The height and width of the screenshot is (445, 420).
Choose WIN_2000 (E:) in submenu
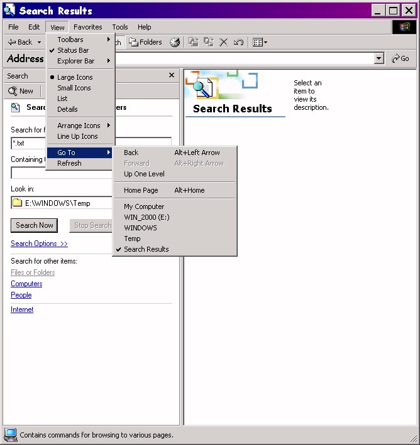(175, 217)
